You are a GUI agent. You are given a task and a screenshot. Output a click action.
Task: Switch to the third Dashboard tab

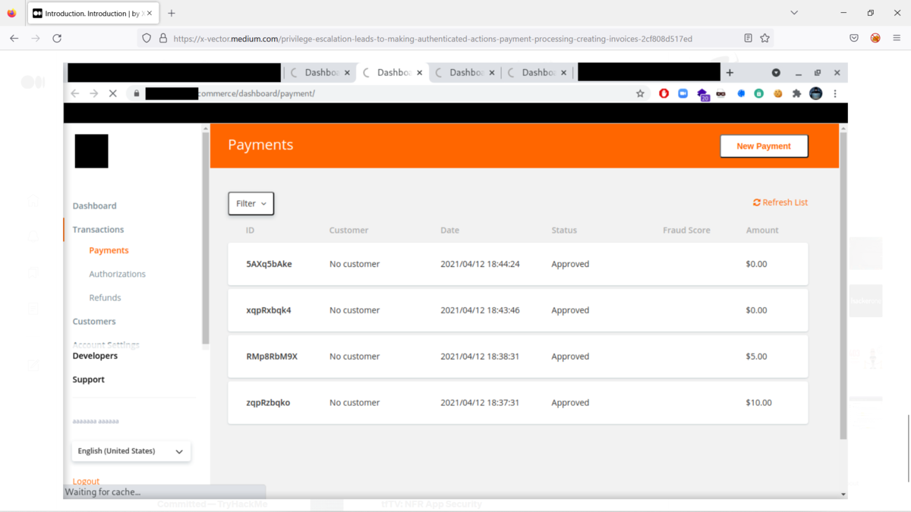(465, 73)
